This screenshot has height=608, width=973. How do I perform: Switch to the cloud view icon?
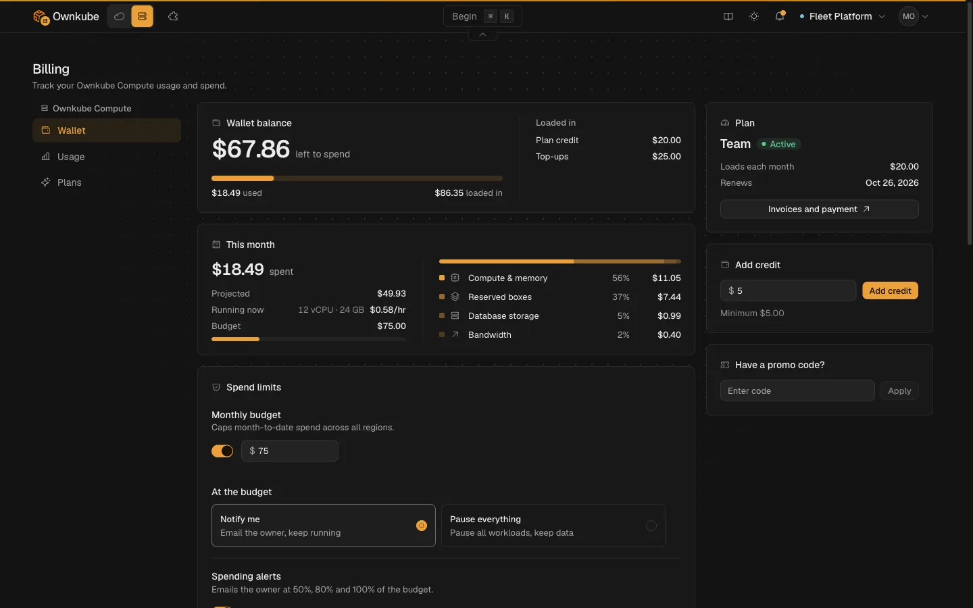click(120, 16)
